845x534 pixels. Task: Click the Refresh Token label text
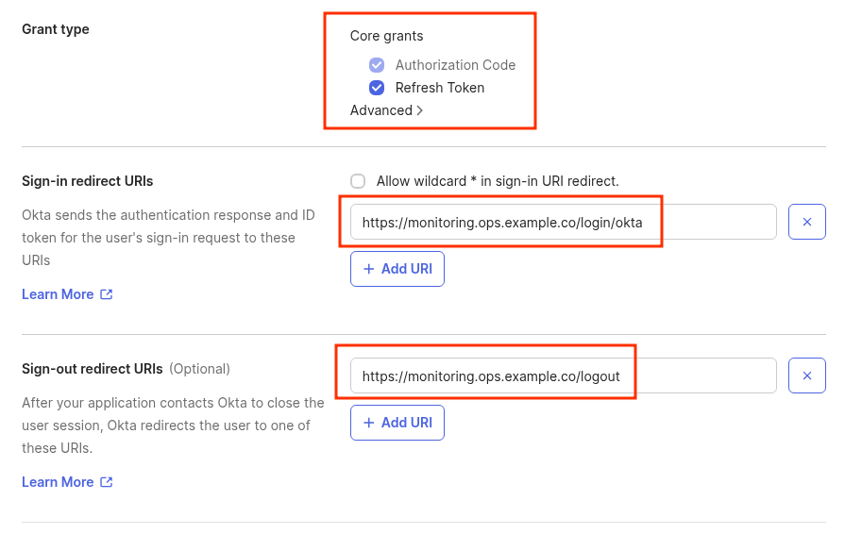click(440, 88)
